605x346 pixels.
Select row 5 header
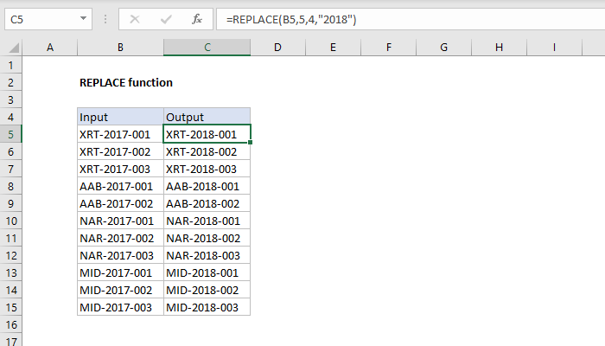[10, 134]
